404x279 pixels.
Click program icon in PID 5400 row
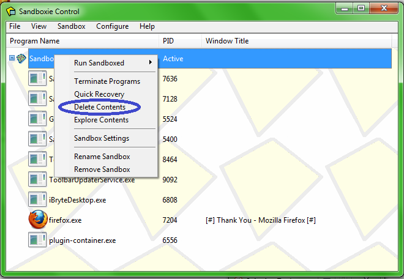[37, 139]
